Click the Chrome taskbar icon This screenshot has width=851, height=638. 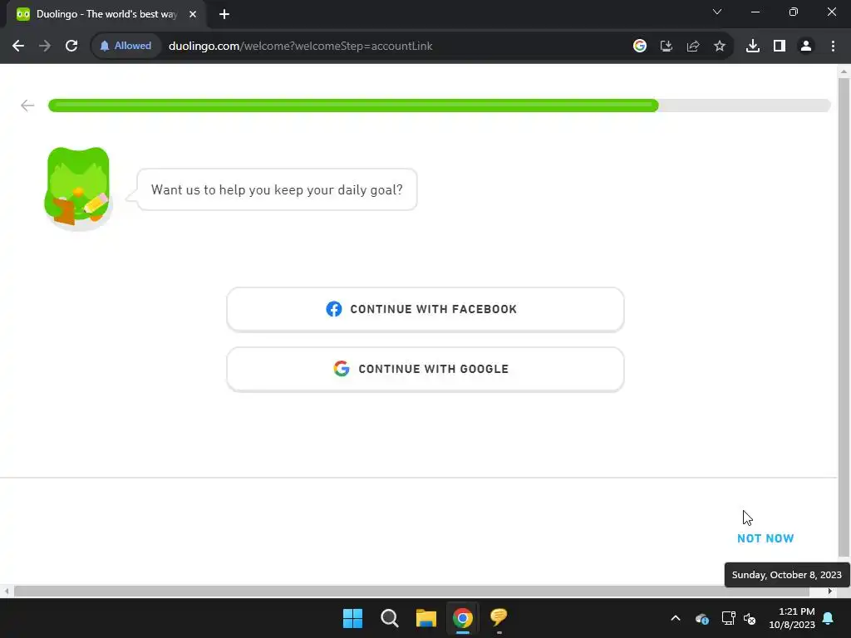tap(462, 618)
